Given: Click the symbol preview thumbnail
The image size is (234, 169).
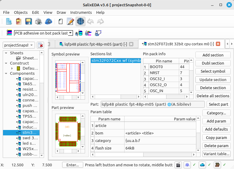Looking at the screenshot, I should (x=68, y=78).
